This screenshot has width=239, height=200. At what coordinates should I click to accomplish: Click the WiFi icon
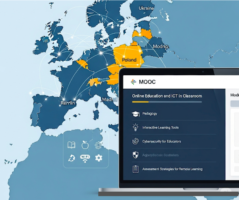pyautogui.click(x=85, y=158)
